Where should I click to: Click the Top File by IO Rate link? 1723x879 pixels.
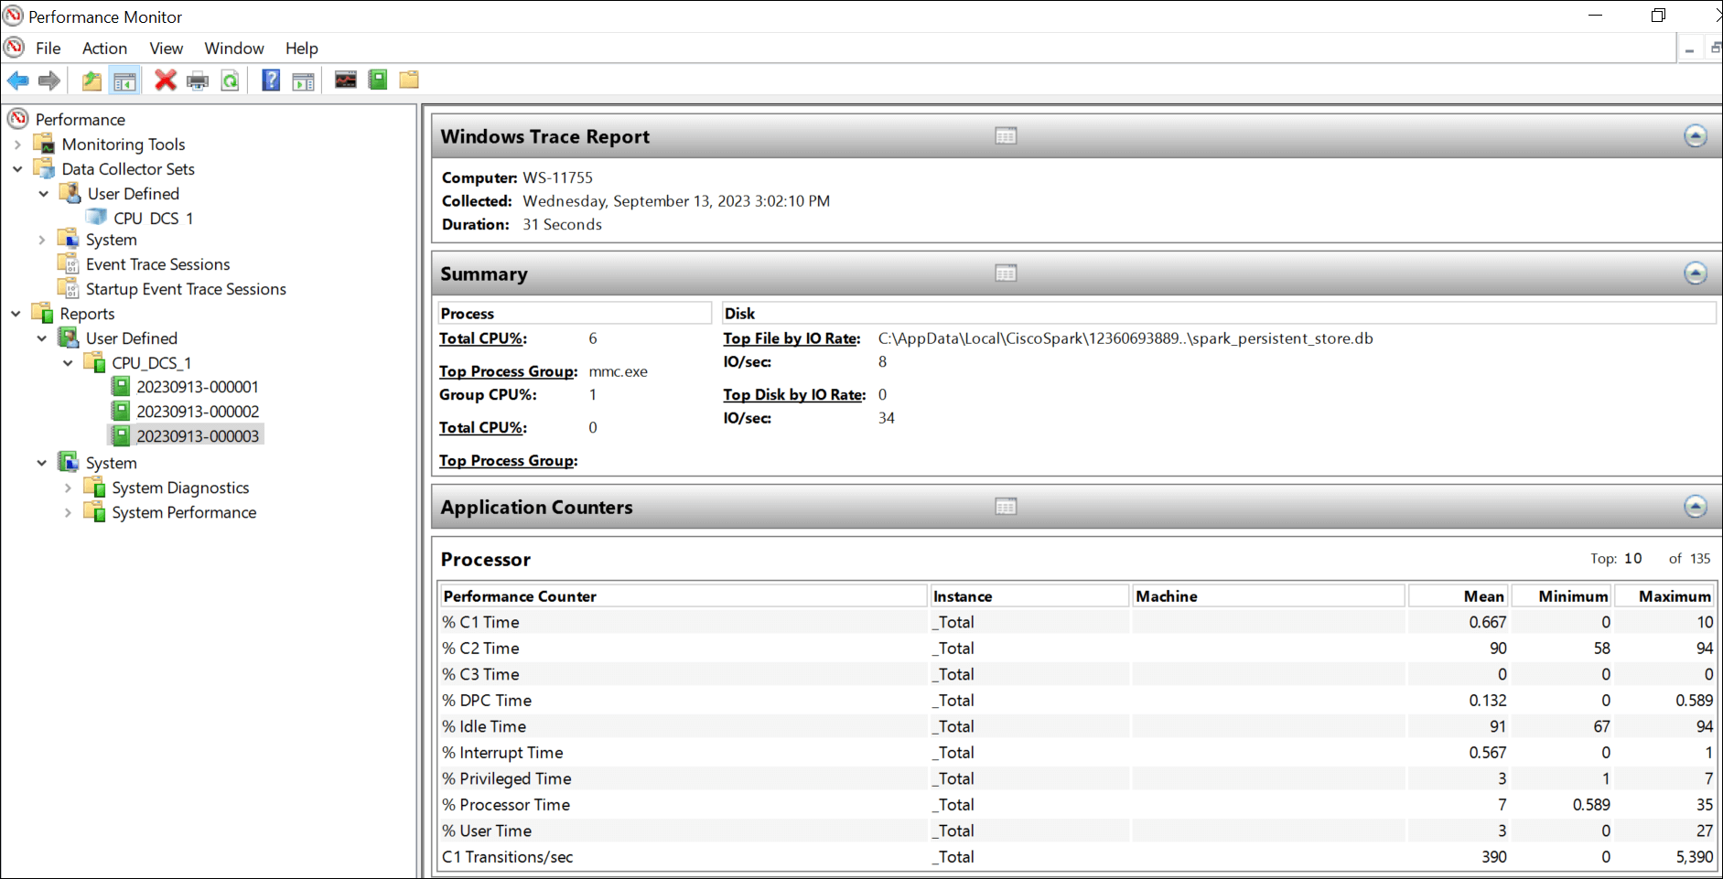pos(790,338)
